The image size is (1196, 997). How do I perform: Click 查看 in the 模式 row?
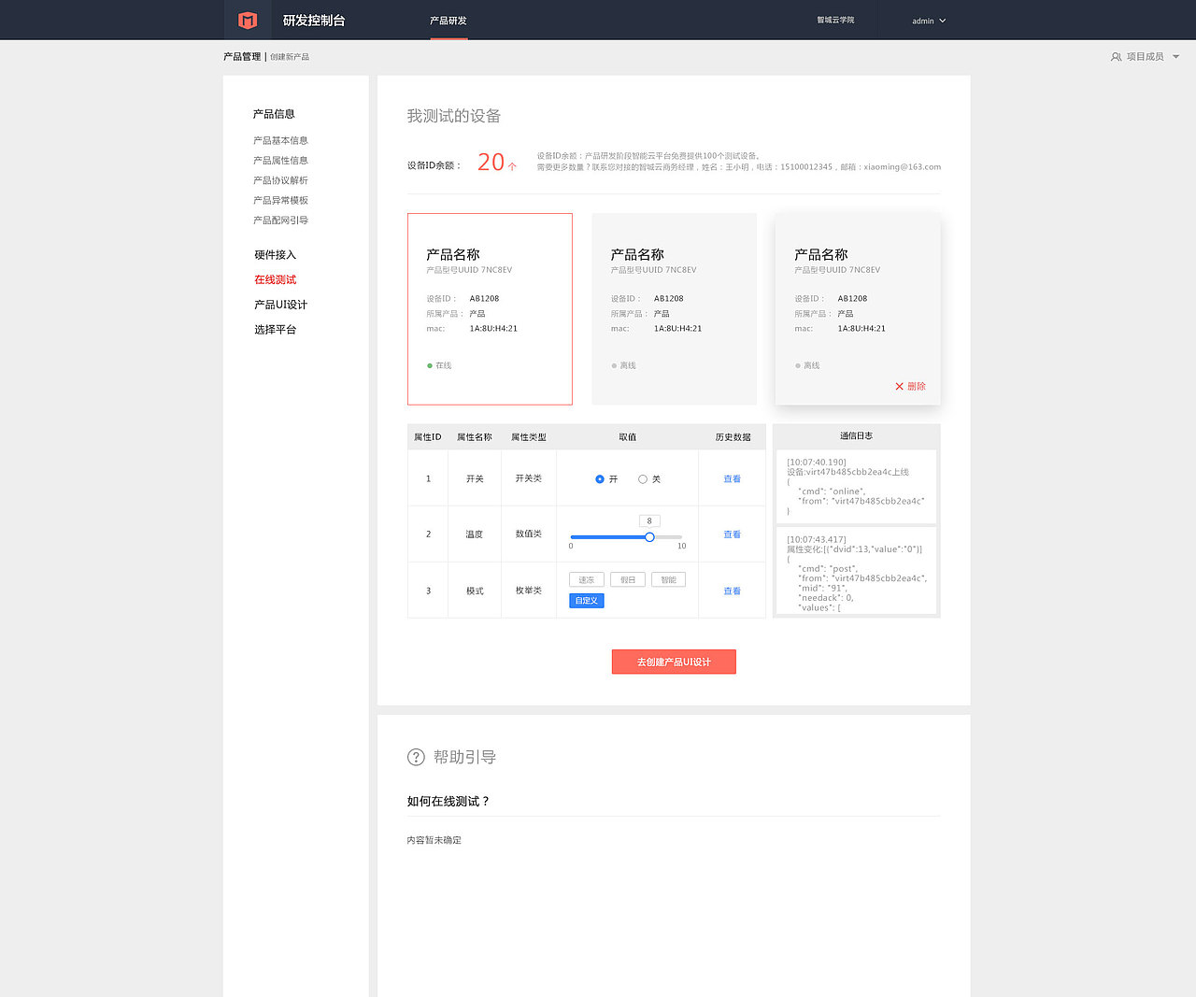click(732, 591)
